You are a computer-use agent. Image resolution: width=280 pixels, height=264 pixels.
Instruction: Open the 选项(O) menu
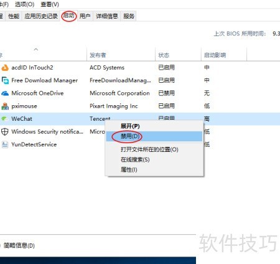pos(24,4)
